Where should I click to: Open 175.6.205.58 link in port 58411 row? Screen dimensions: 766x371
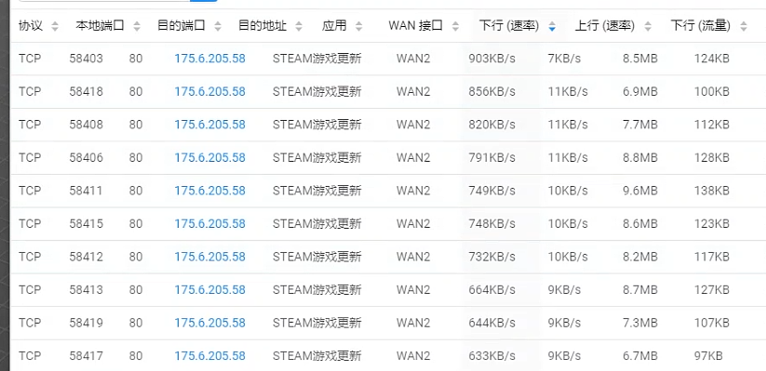(x=210, y=191)
